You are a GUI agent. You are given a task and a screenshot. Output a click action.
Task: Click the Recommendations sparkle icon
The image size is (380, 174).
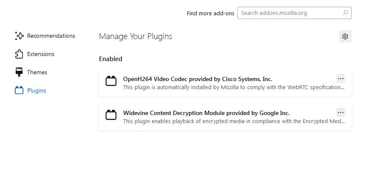[19, 36]
